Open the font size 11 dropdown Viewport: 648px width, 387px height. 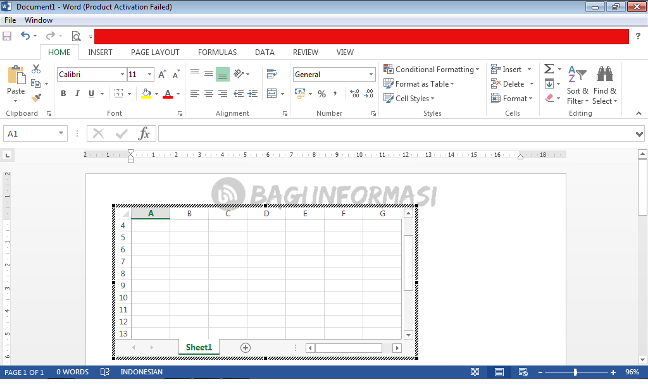point(149,75)
